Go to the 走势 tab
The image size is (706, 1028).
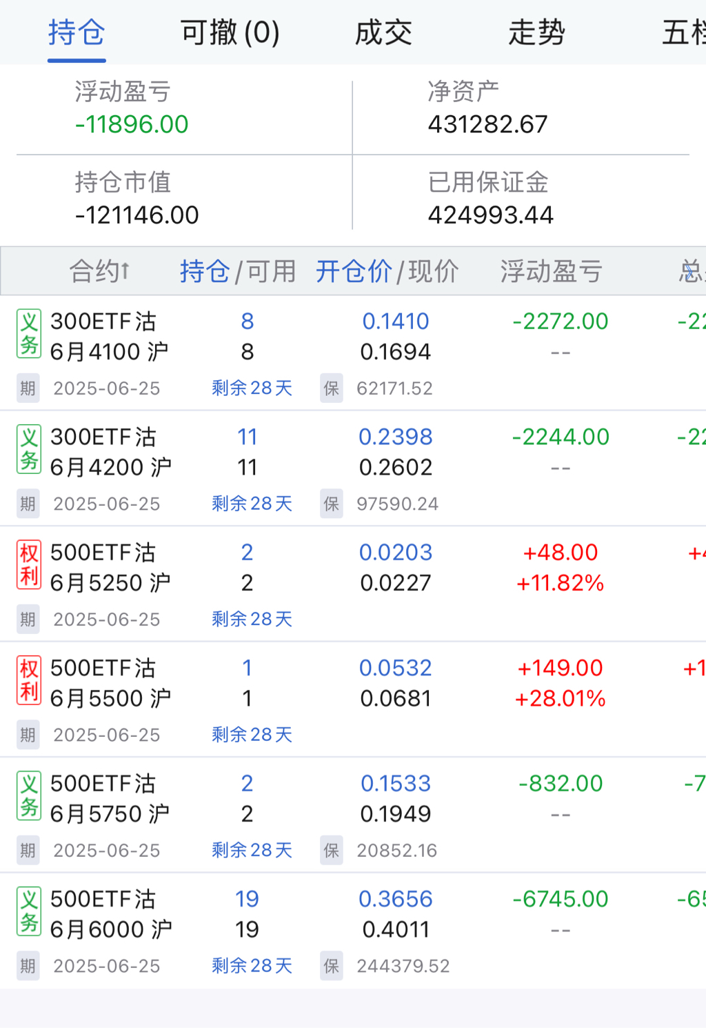(x=536, y=32)
